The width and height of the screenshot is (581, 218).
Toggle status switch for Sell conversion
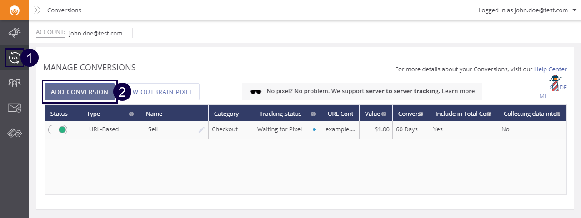click(58, 129)
